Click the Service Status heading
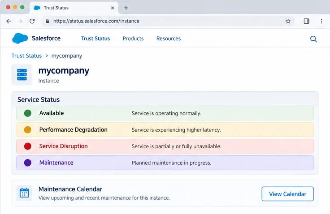This screenshot has width=330, height=214. [39, 100]
